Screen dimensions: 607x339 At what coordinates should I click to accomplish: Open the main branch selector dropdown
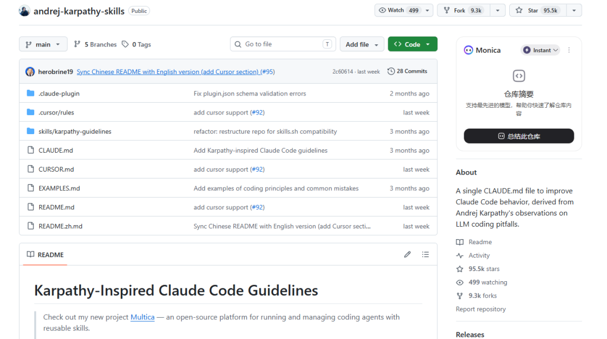pyautogui.click(x=43, y=44)
